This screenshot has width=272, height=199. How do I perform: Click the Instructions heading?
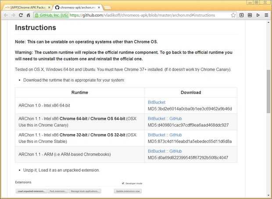(x=36, y=28)
